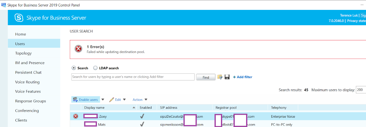The height and width of the screenshot is (127, 366).
Task: Click the user search text field
Action: (133, 77)
